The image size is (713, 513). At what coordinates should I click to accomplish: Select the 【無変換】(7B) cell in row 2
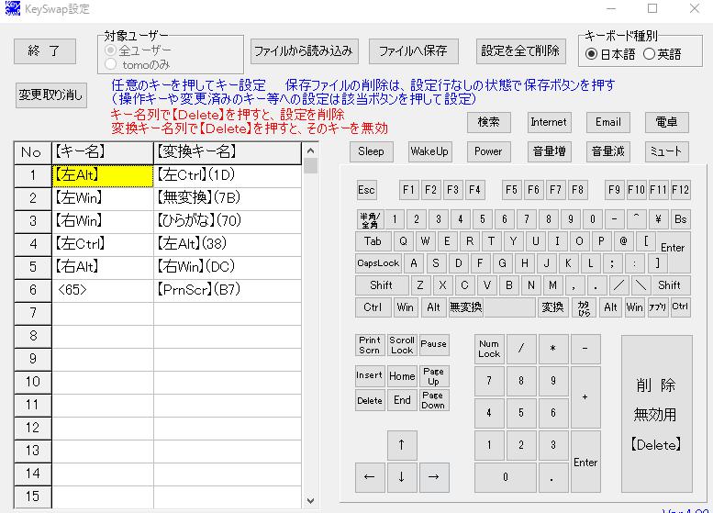tap(228, 198)
